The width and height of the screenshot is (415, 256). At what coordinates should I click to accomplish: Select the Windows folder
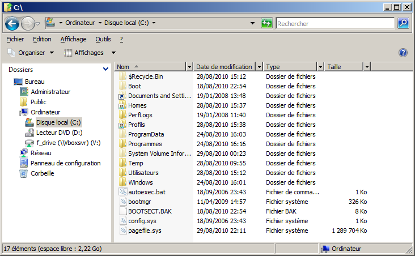click(140, 182)
